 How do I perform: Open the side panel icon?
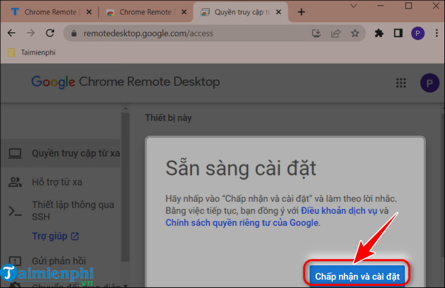(x=398, y=33)
